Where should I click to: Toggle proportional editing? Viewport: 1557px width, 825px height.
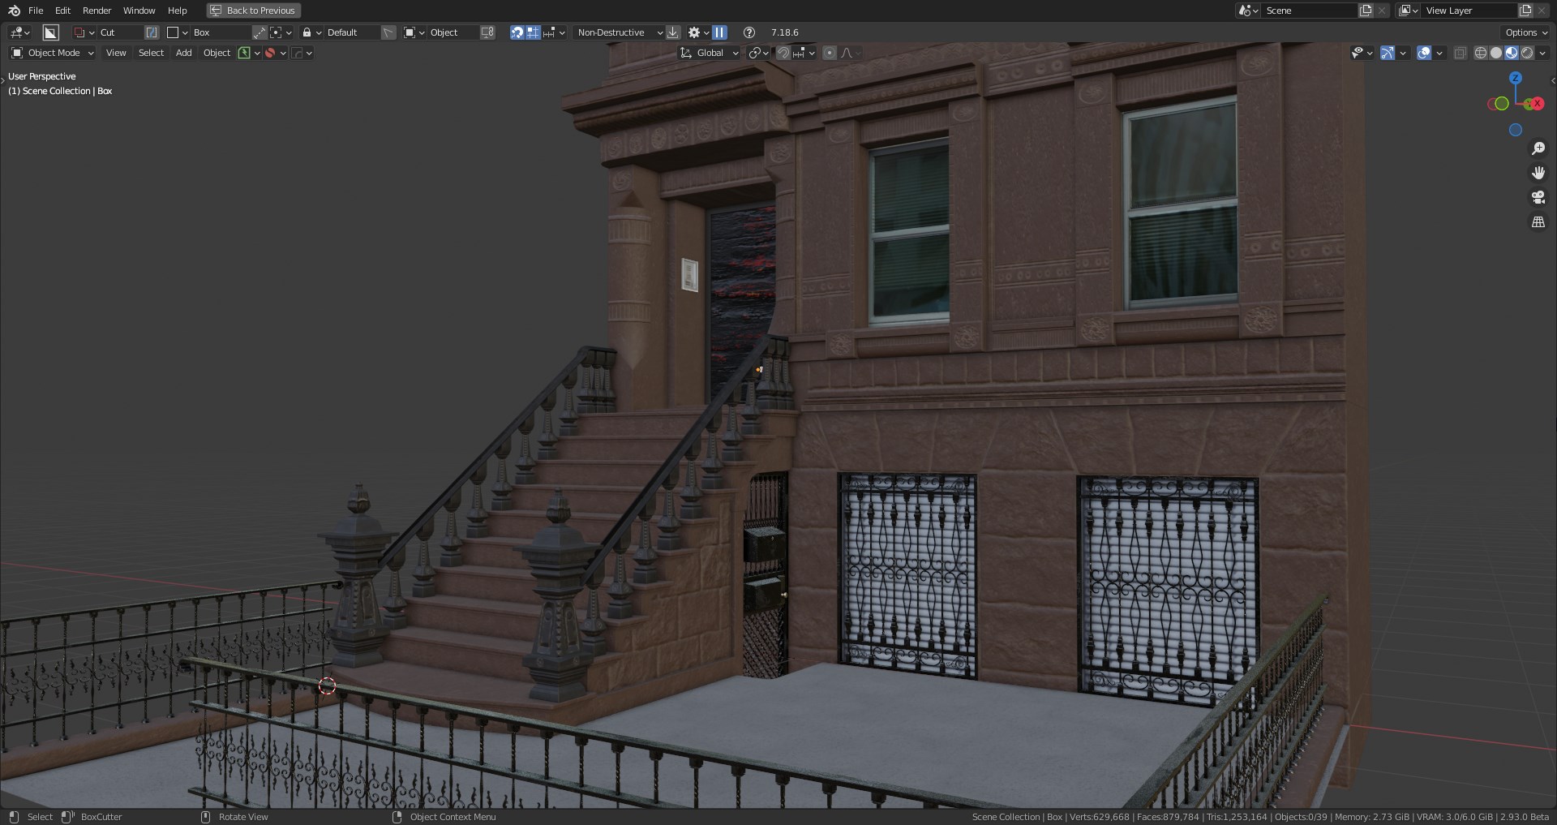point(830,53)
